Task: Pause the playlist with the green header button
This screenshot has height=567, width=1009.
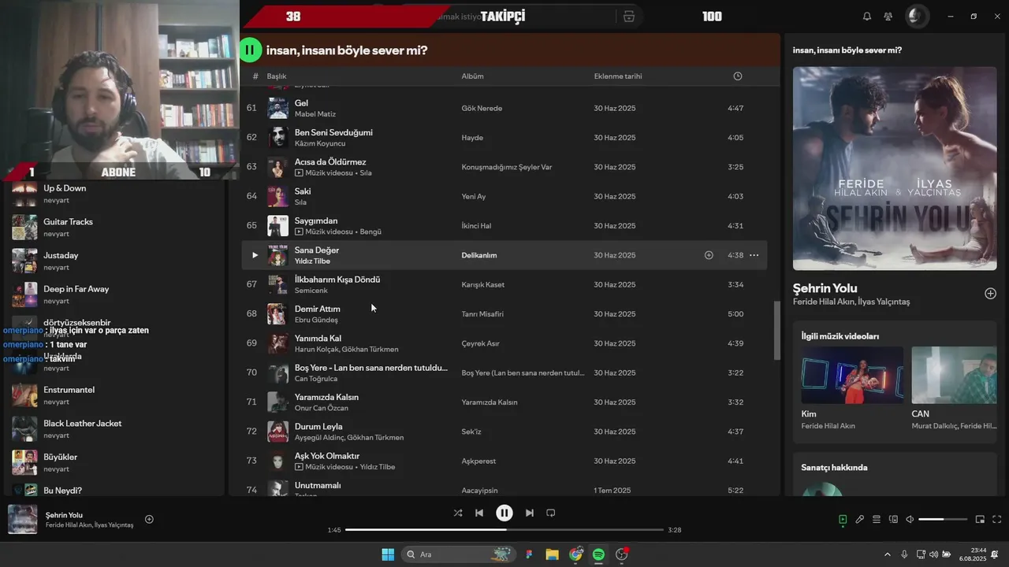Action: (x=250, y=50)
